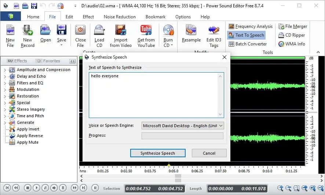This screenshot has width=325, height=195.
Task: Click the yellow playhead timeline marker
Action: [x=169, y=165]
